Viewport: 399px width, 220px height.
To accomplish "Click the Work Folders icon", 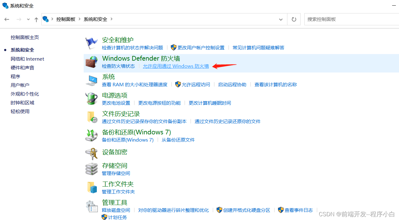I will [92, 187].
